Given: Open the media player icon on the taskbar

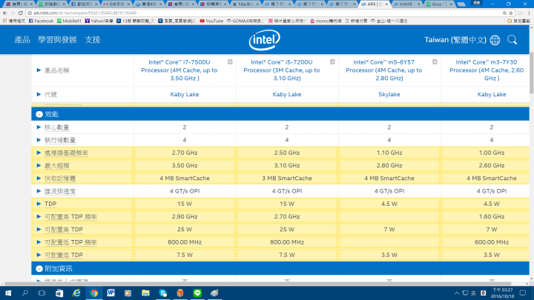Looking at the screenshot, I should 128,293.
